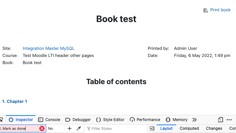
Task: Open Integration Master MySQL site link
Action: (x=48, y=48)
